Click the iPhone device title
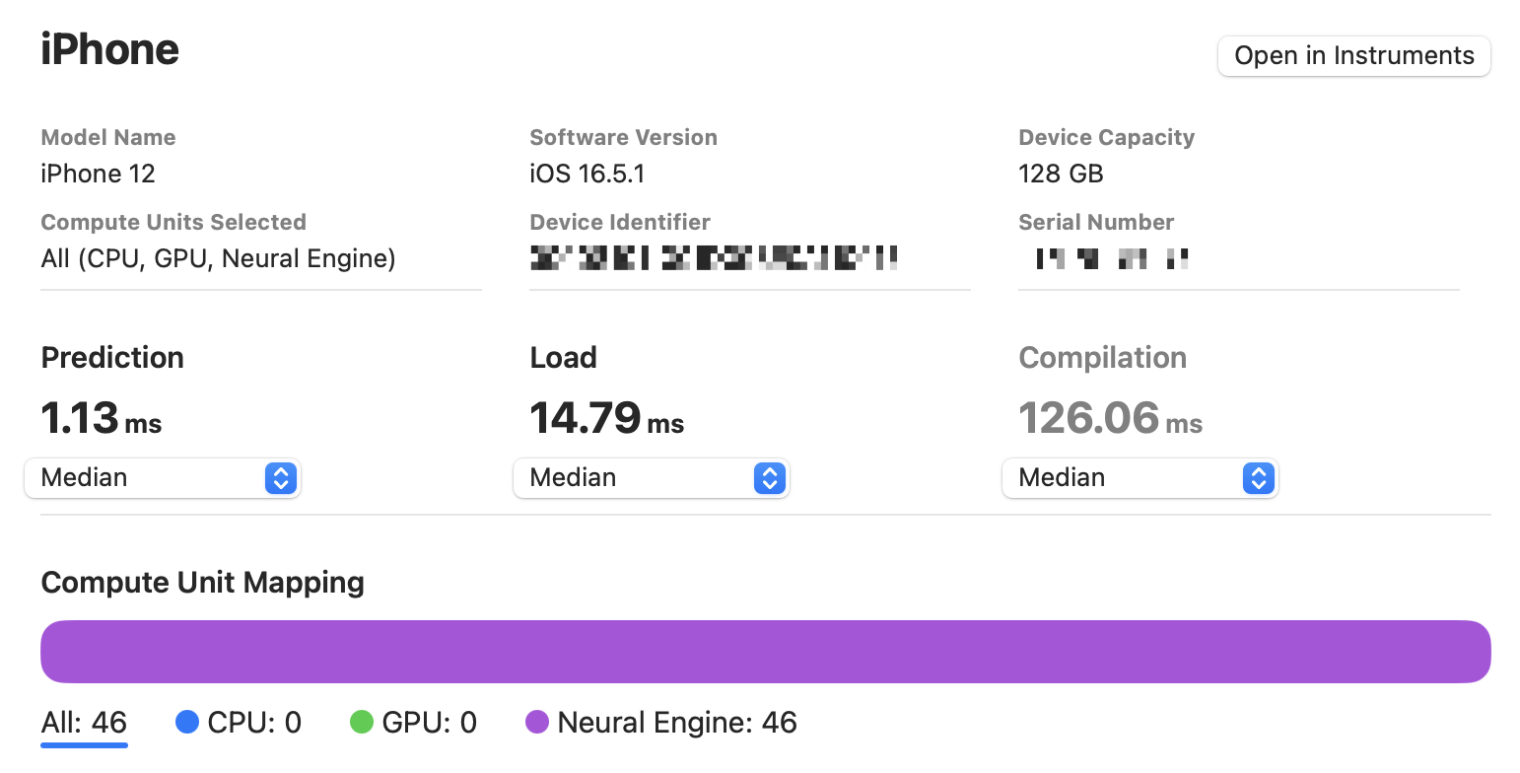Image resolution: width=1520 pixels, height=773 pixels. (x=109, y=48)
